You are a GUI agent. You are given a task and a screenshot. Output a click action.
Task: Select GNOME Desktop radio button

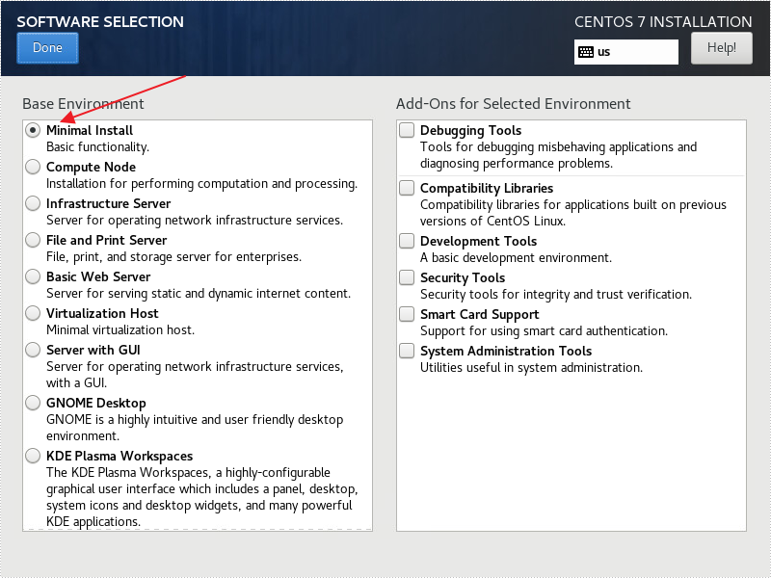(x=33, y=403)
